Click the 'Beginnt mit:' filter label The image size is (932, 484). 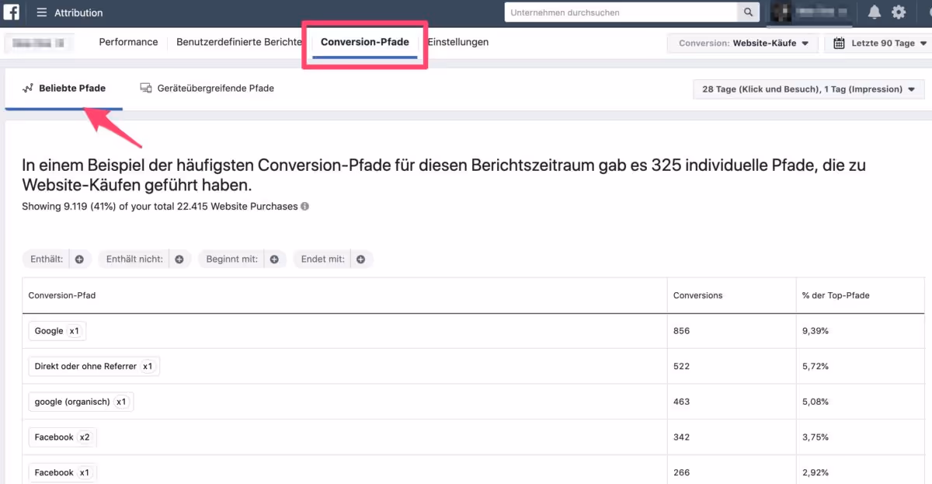coord(231,259)
